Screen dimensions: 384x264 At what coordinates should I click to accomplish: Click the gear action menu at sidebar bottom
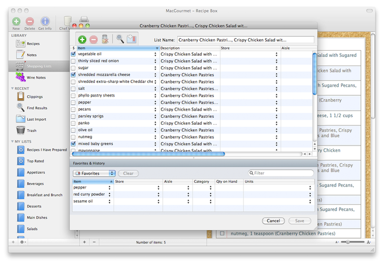point(23,242)
